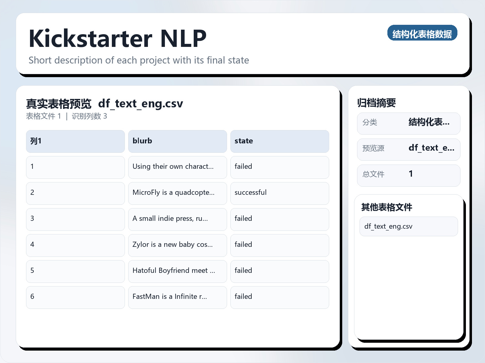This screenshot has width=485, height=363.
Task: Click the 预览源 summary entry
Action: [x=409, y=149]
